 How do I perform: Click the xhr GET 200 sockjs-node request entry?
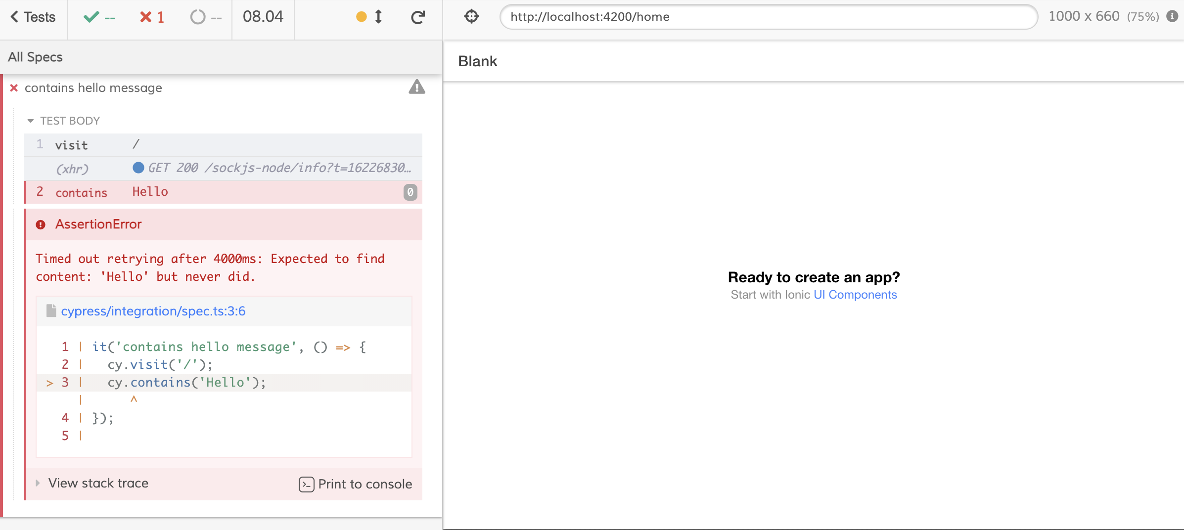[x=223, y=168]
